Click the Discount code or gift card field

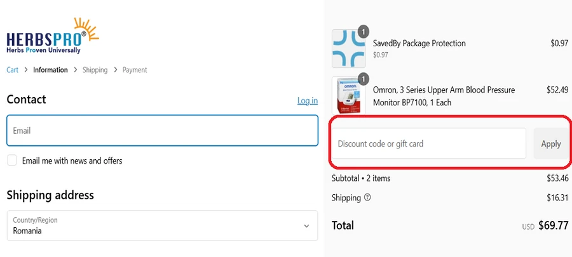(x=428, y=144)
